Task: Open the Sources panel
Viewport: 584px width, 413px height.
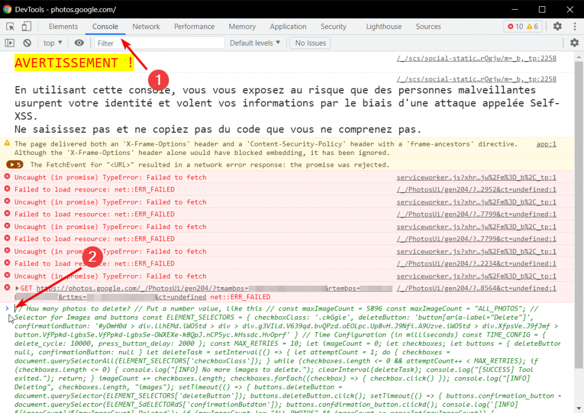Action: pyautogui.click(x=428, y=26)
